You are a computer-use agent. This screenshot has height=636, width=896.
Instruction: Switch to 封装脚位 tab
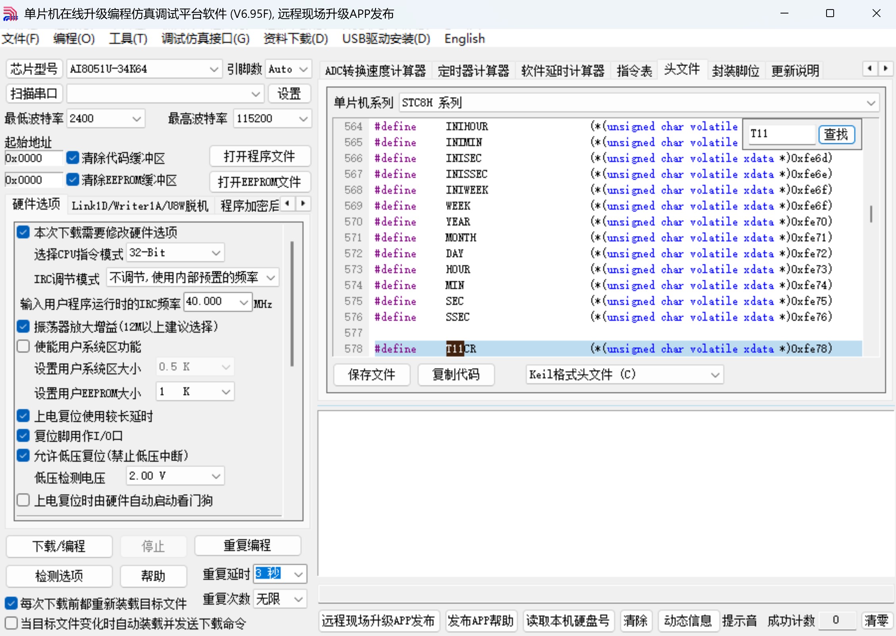click(735, 71)
